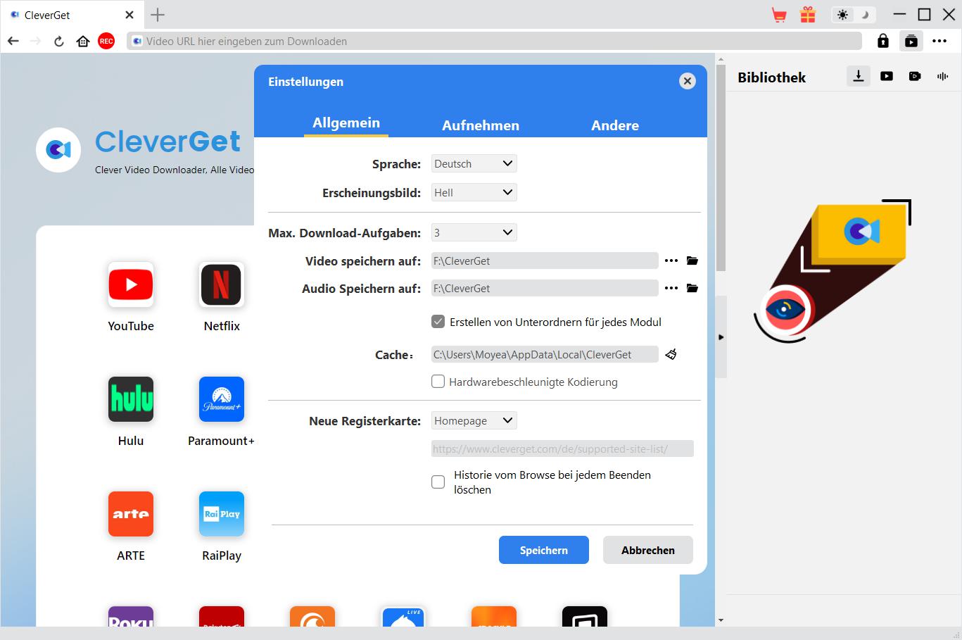Enable Hardwarebeschleunigte Kodierung checkbox
The image size is (962, 640).
point(438,382)
